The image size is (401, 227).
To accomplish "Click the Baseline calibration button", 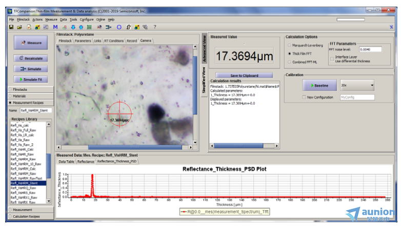I will 319,85.
